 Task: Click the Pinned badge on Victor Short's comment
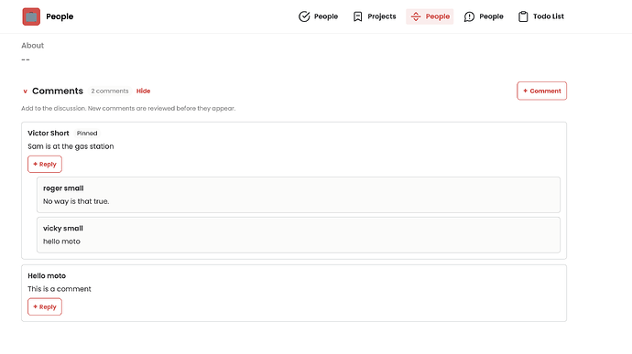(x=87, y=134)
